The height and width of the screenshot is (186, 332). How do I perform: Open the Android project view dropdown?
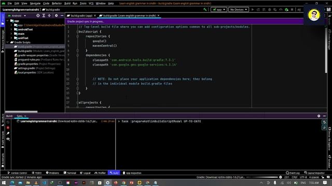click(17, 16)
